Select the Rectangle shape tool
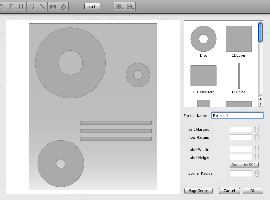 (21, 6)
